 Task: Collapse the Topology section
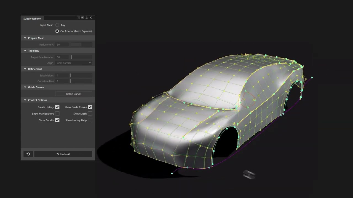coord(25,51)
